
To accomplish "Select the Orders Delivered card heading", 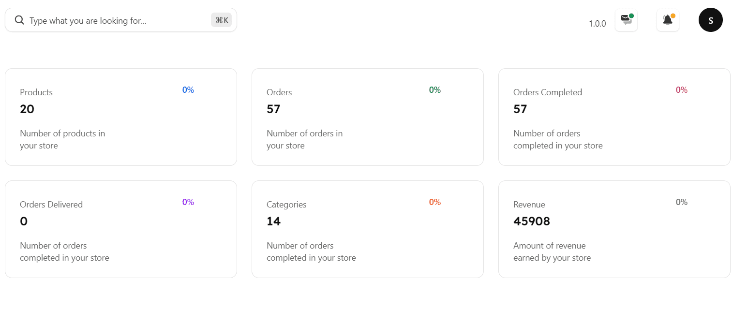I will 51,205.
